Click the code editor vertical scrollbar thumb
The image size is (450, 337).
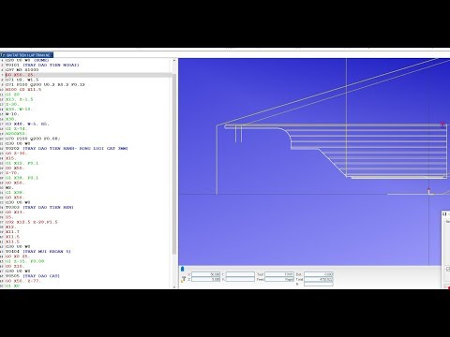[x=174, y=164]
